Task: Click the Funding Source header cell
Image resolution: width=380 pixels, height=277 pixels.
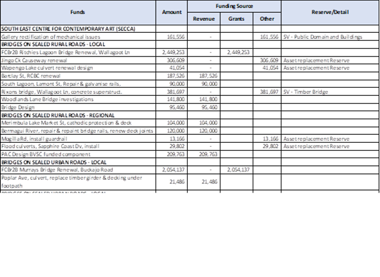Action: [234, 6]
